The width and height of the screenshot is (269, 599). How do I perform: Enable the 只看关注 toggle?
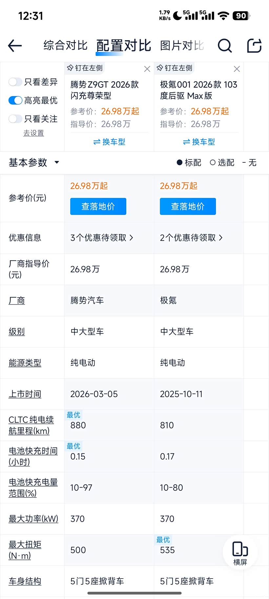(15, 119)
